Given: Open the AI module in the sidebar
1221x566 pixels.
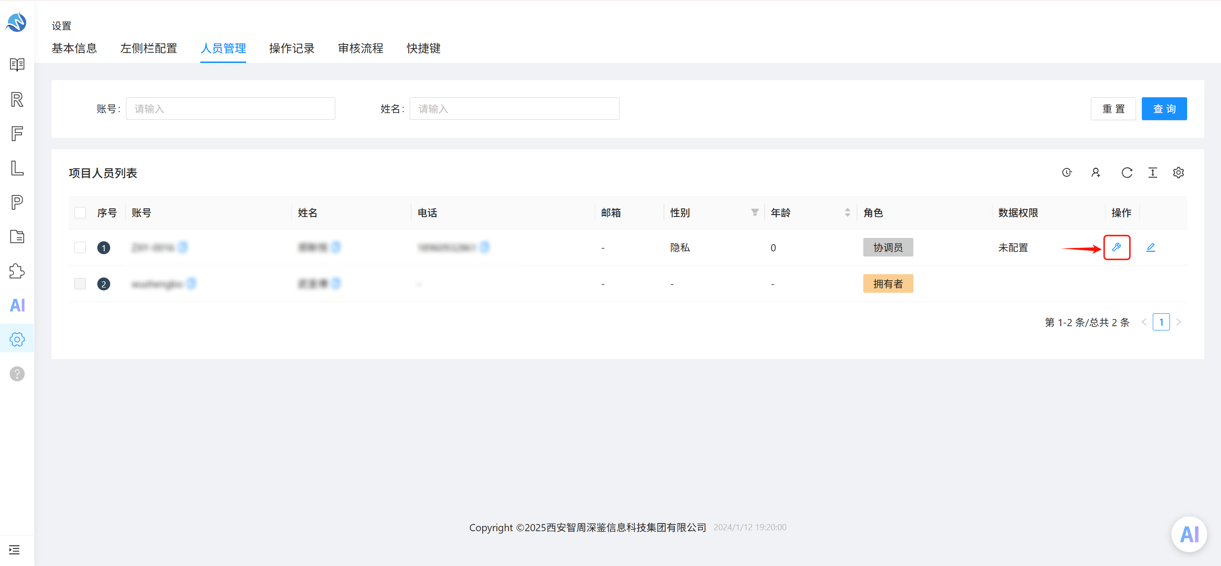Looking at the screenshot, I should point(17,305).
